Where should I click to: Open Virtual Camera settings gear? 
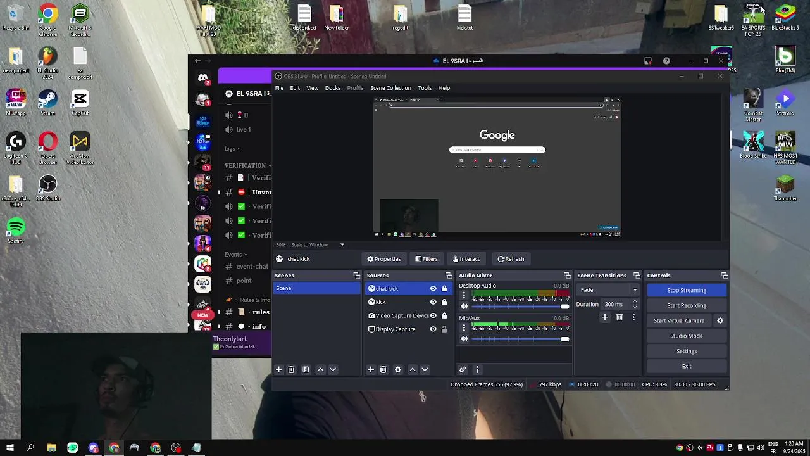pos(720,320)
